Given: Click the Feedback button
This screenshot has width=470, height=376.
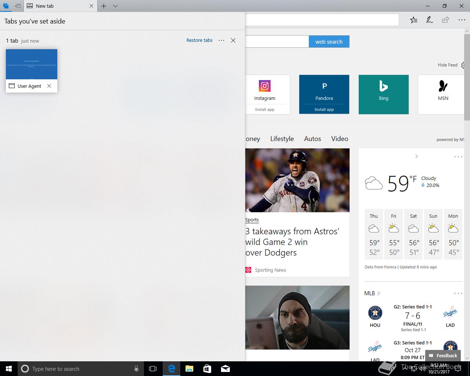Looking at the screenshot, I should click(x=443, y=355).
